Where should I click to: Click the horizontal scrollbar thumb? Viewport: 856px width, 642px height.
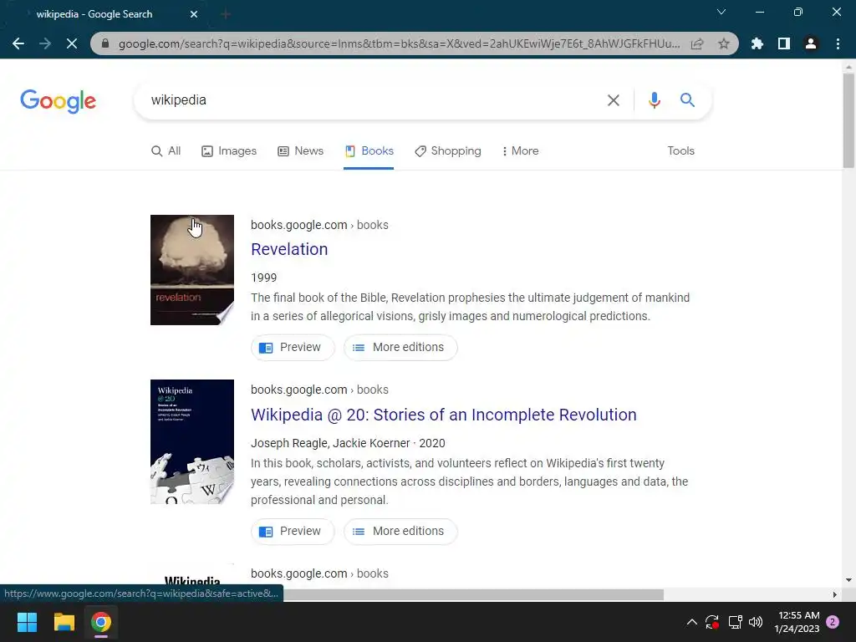pos(473,594)
